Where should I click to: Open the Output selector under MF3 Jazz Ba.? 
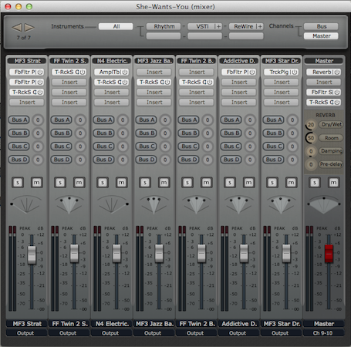[x=154, y=333]
